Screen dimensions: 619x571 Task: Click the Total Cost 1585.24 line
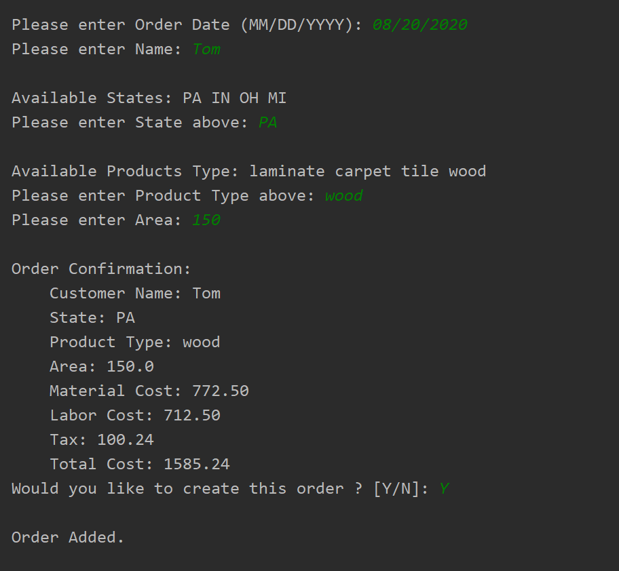(140, 465)
